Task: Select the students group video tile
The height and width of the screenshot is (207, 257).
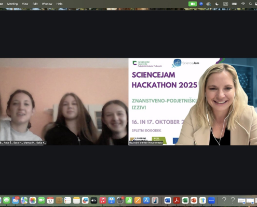Action: pos(64,101)
